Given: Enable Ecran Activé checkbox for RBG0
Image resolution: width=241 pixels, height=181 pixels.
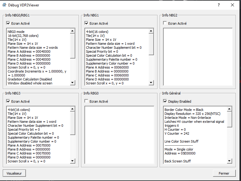Looking at the screenshot, I should [x=86, y=101].
